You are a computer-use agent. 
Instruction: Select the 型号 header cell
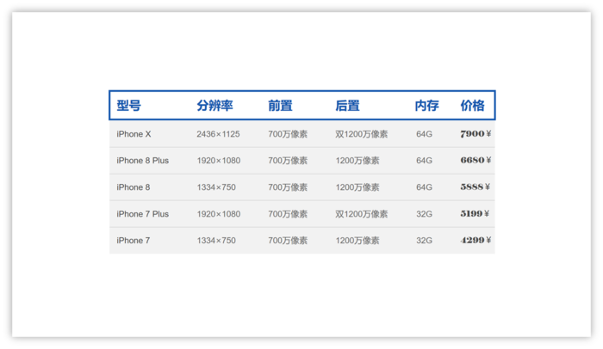tap(129, 106)
